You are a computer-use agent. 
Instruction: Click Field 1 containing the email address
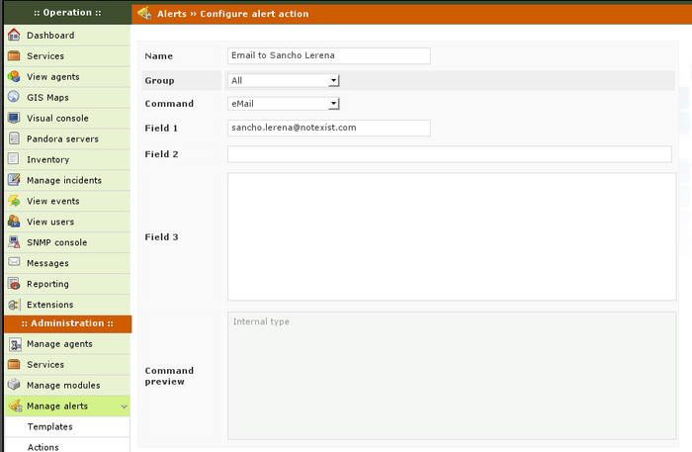(x=328, y=128)
